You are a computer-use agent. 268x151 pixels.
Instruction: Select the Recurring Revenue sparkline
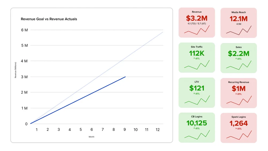point(239,100)
